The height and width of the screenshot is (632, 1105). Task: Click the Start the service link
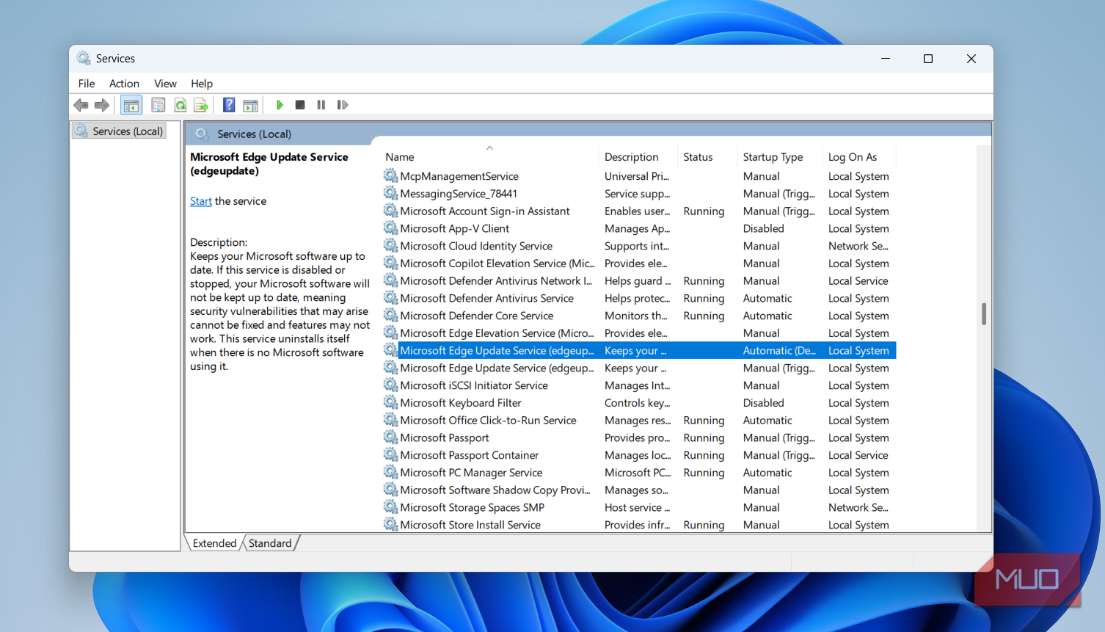pos(201,201)
